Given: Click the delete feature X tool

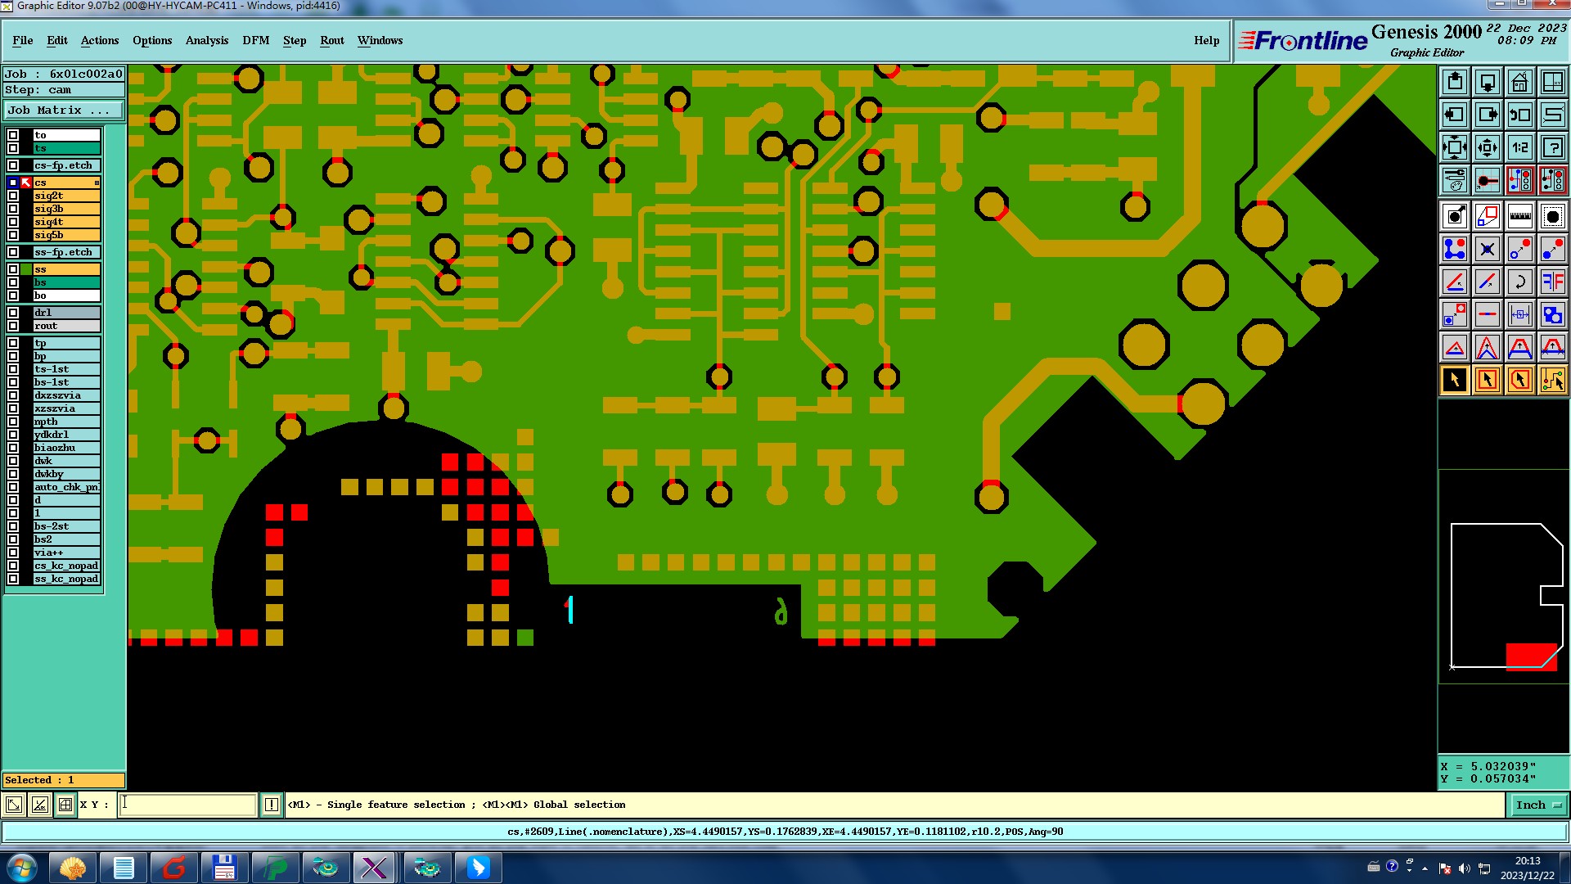Looking at the screenshot, I should (1487, 249).
